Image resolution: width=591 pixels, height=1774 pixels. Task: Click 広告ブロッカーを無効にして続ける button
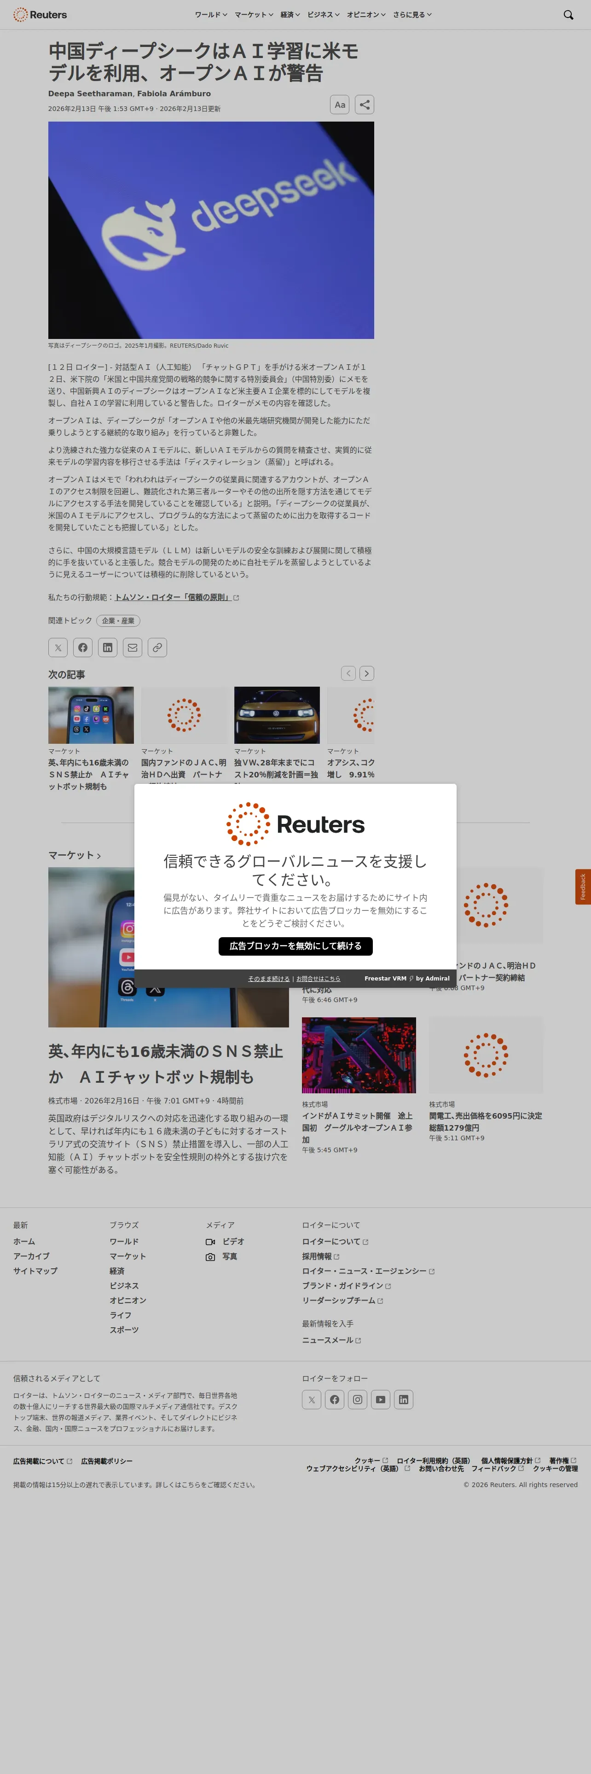point(296,946)
